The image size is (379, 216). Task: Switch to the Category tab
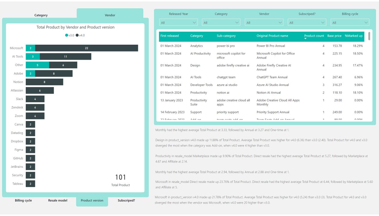point(41,15)
